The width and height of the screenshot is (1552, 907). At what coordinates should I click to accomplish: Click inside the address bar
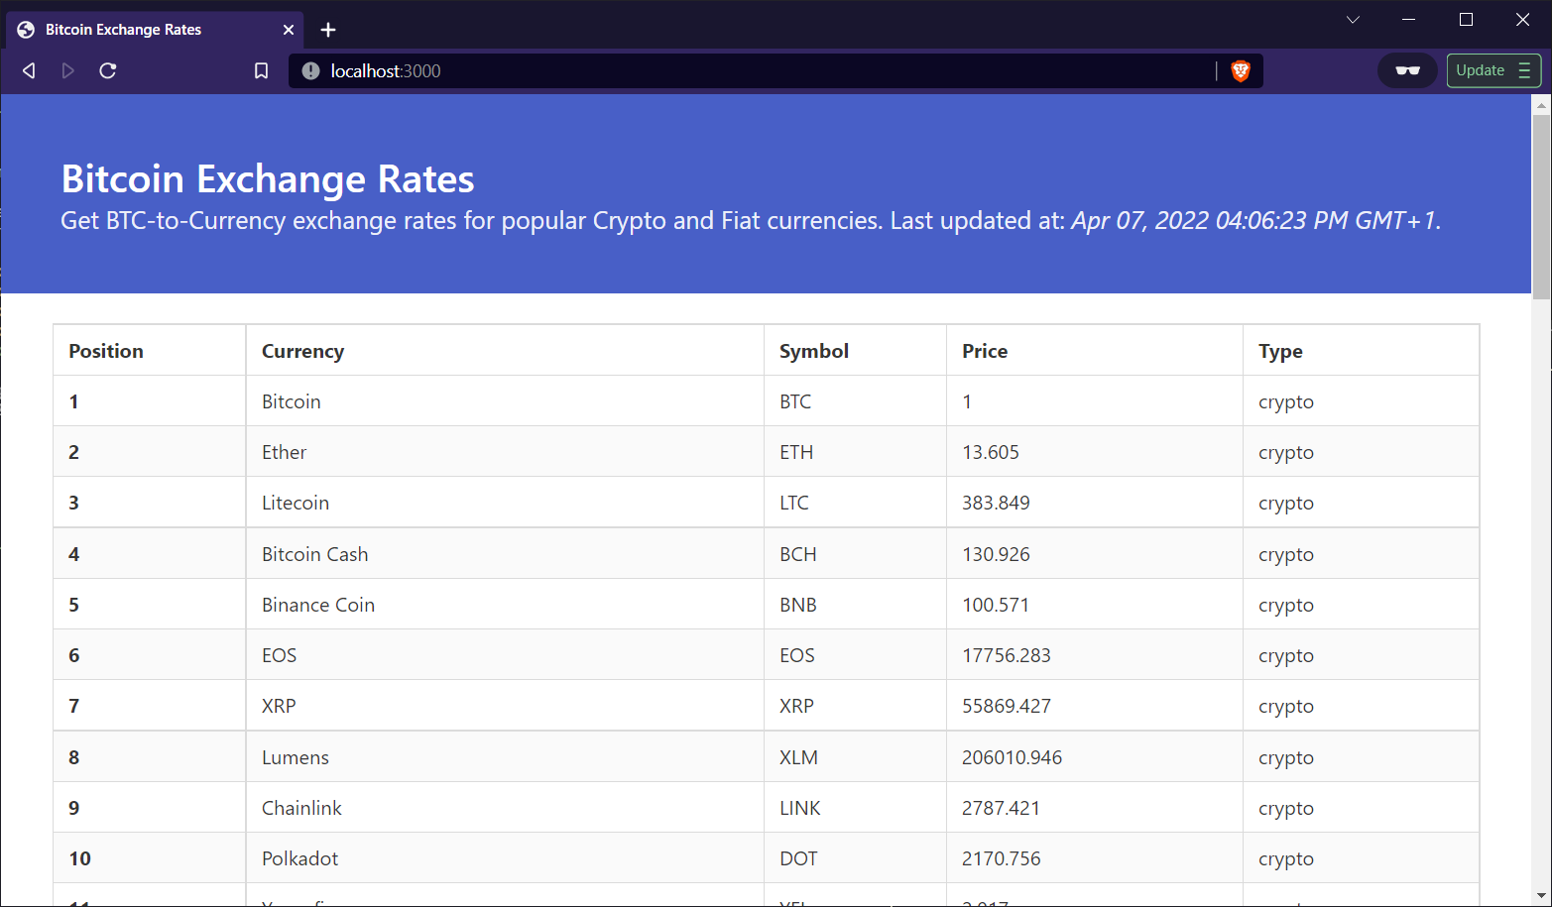[694, 70]
